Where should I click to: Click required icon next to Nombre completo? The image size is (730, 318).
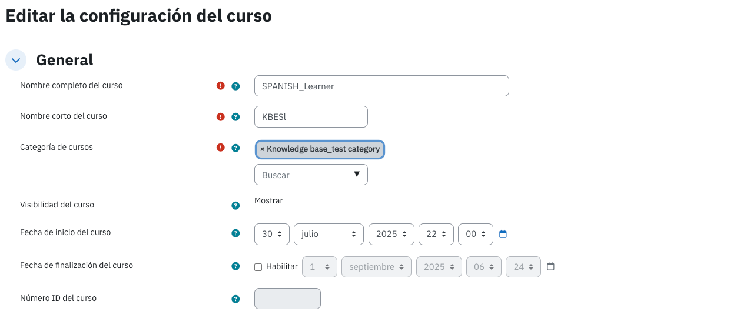coord(221,86)
